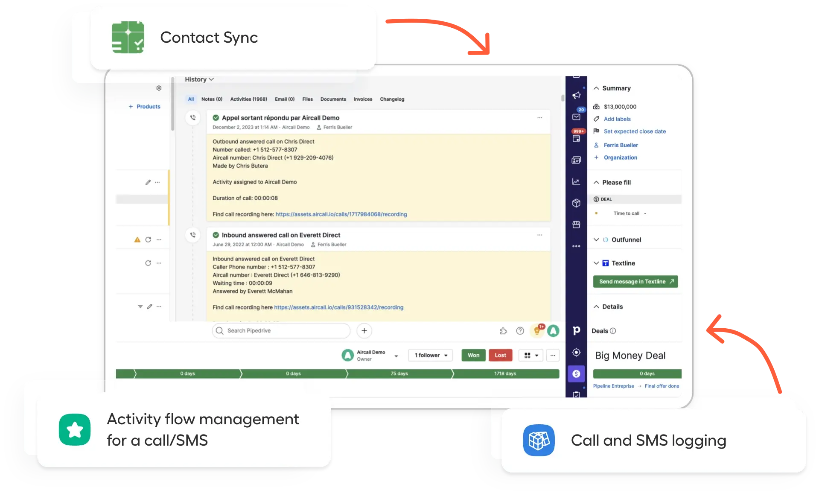Click the refresh icon beside the warning triangle
Image resolution: width=819 pixels, height=499 pixels.
[x=148, y=239]
